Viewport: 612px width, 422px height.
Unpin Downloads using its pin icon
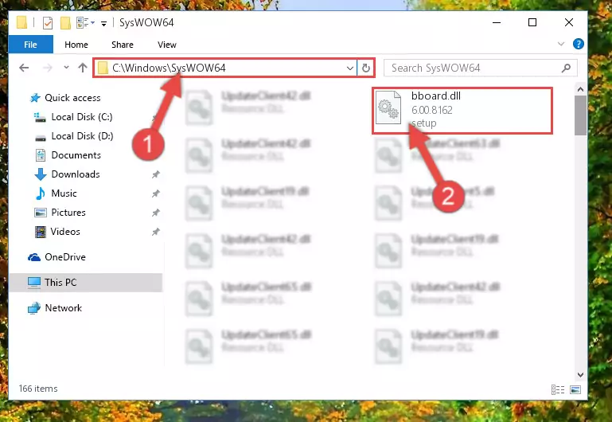click(156, 174)
